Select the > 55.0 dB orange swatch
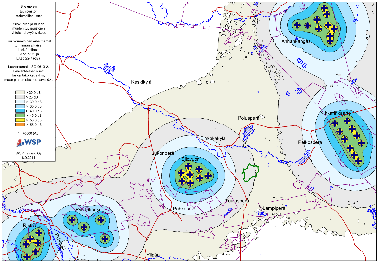378x263 pixels. (x=20, y=125)
